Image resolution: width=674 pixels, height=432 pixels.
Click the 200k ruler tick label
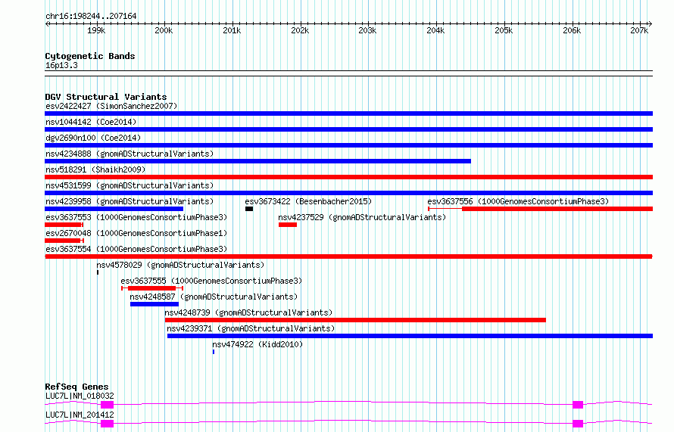coord(164,31)
